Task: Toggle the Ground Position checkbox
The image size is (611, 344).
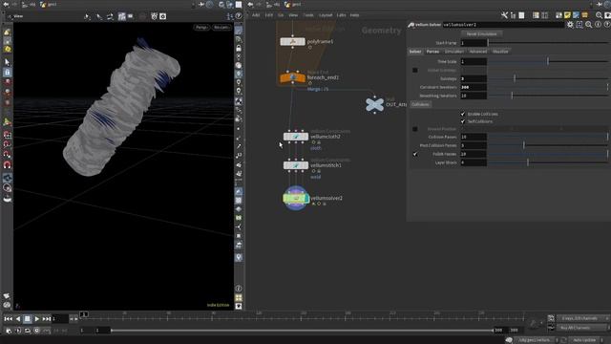Action: click(x=415, y=129)
